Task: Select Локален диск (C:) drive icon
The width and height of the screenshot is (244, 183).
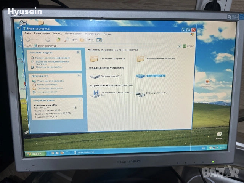Action: pos(95,76)
